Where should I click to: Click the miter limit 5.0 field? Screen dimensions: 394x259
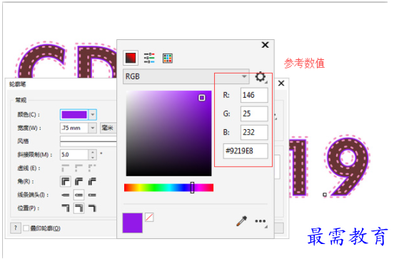(x=74, y=155)
